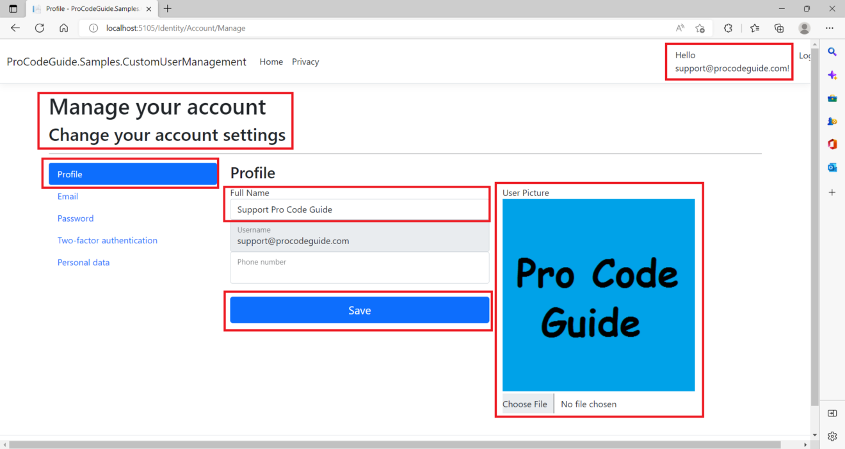
Task: Open Edge sidebar settings gear
Action: coord(832,436)
